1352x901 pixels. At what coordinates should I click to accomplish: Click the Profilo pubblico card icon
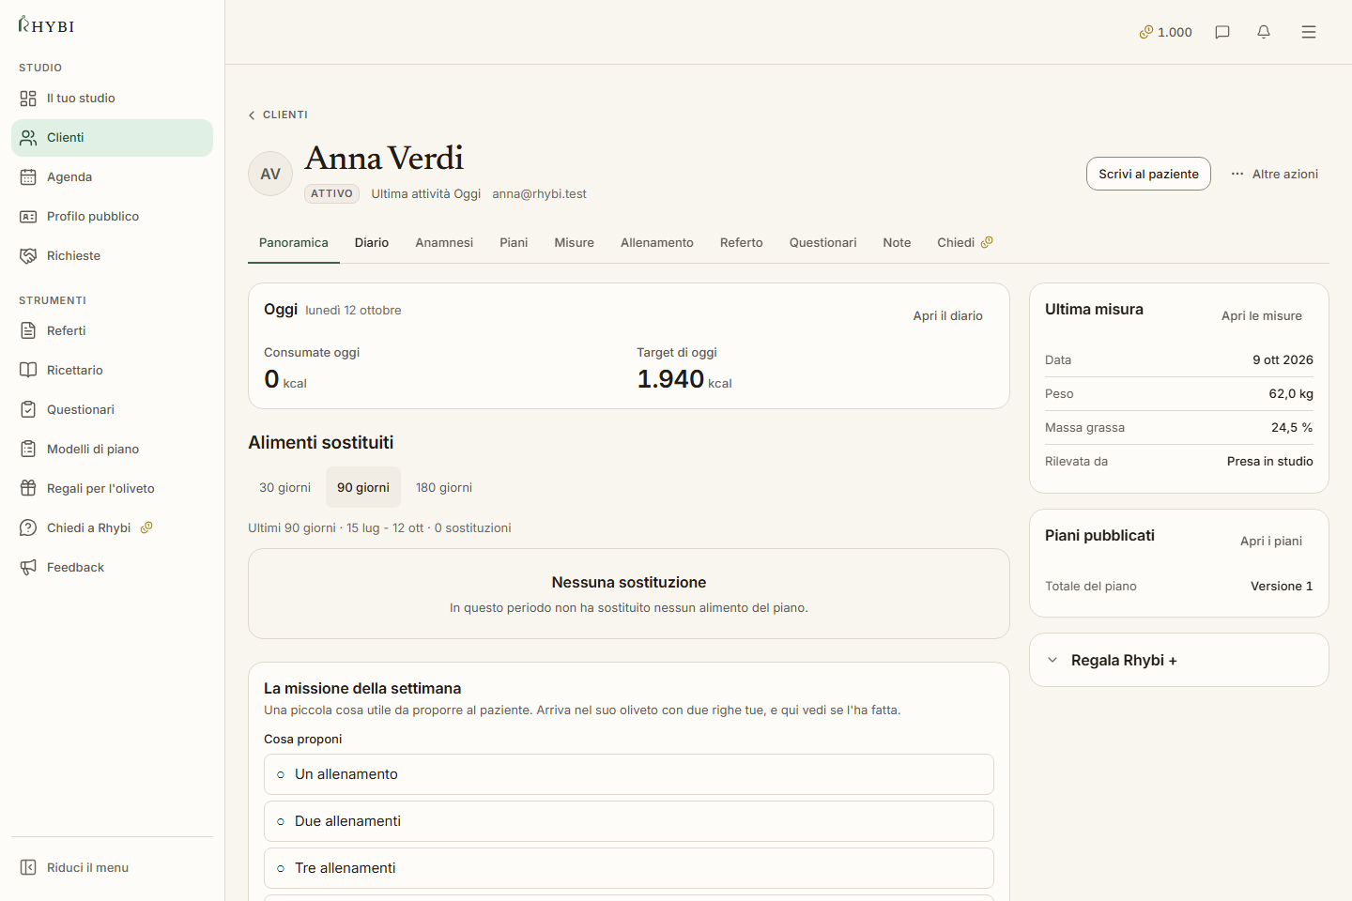(x=28, y=217)
